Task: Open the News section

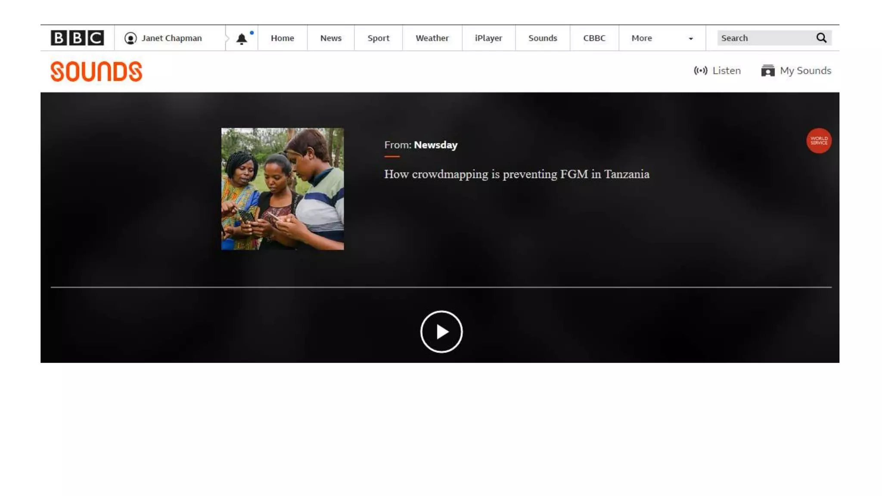Action: click(x=331, y=38)
